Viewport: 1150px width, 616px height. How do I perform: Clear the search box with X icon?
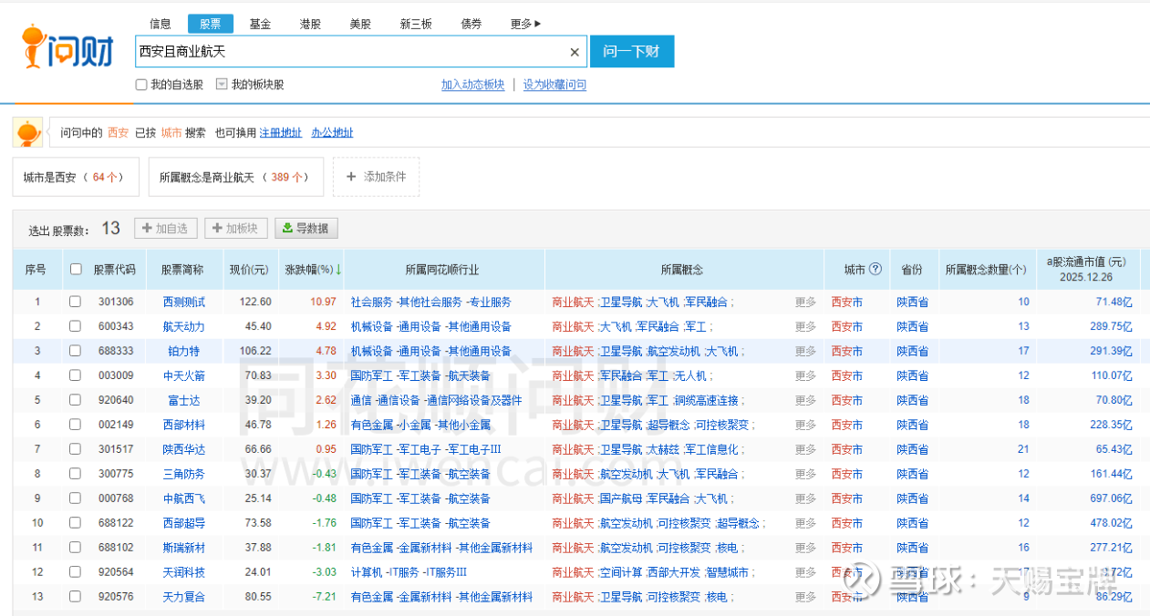(x=575, y=53)
